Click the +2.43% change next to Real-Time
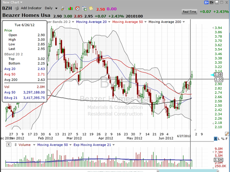Image resolution: width=230 pixels, height=172 pixels. coord(221,11)
